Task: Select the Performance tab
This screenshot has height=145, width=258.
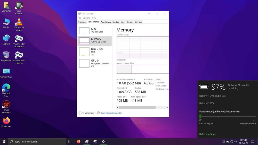Action: [93, 22]
